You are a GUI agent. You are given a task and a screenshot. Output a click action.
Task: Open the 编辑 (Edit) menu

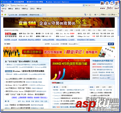pyautogui.click(x=11, y=9)
